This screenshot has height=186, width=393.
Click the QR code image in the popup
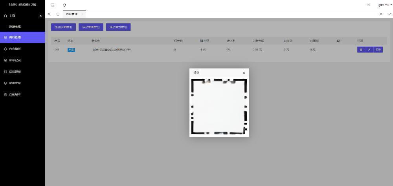coord(219,107)
